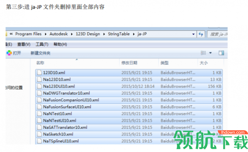Open the address bar history dropdown arrow
248x152 pixels.
[193, 34]
